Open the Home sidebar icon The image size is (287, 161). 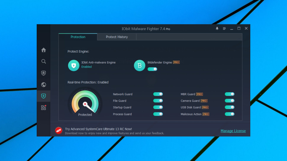43,50
